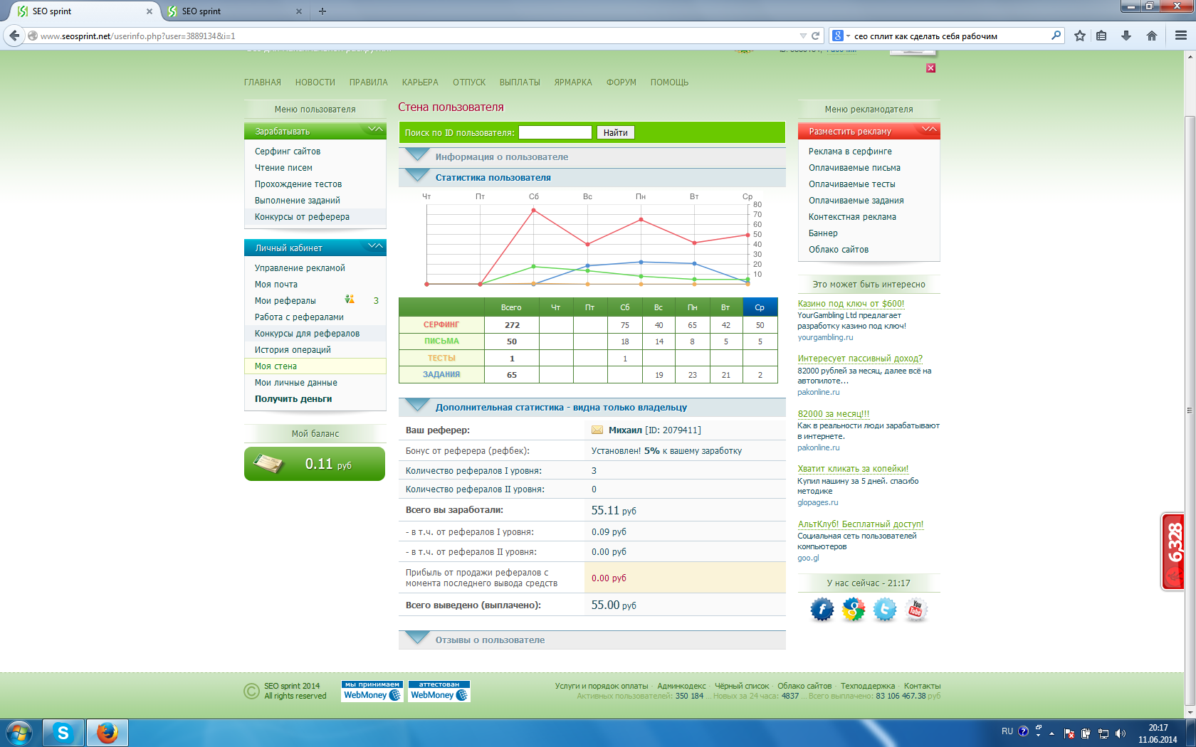Open Skype from the taskbar
Screen dimensions: 1196x747
(63, 733)
